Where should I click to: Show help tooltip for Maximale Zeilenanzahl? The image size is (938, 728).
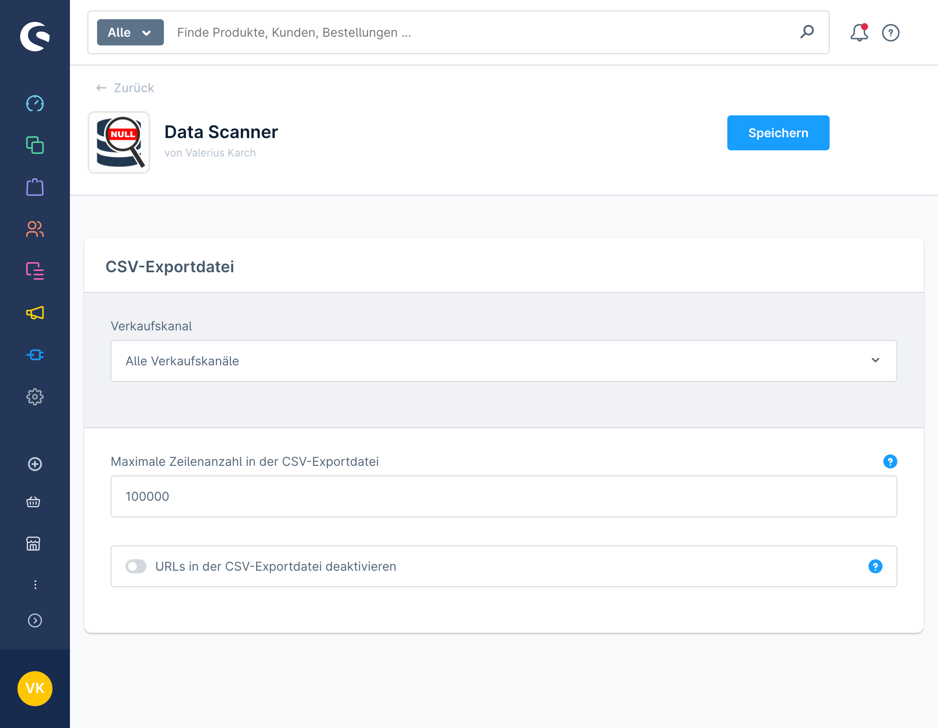[890, 461]
